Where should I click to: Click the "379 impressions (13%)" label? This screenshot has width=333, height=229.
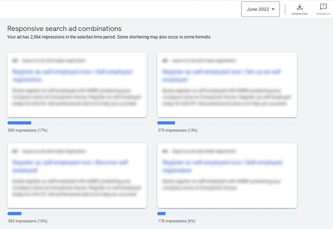point(177,130)
